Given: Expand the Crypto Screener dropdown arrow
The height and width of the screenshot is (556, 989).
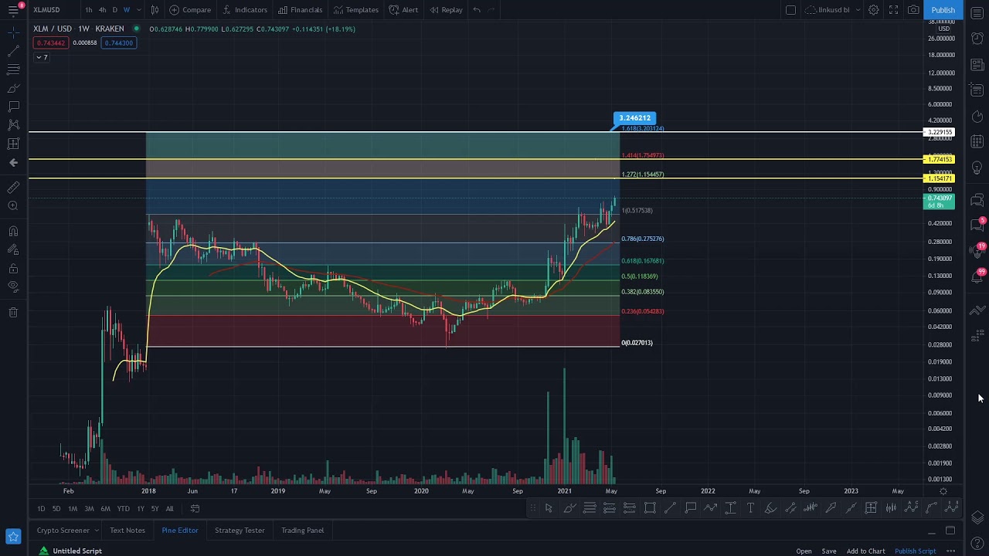Looking at the screenshot, I should click(97, 531).
